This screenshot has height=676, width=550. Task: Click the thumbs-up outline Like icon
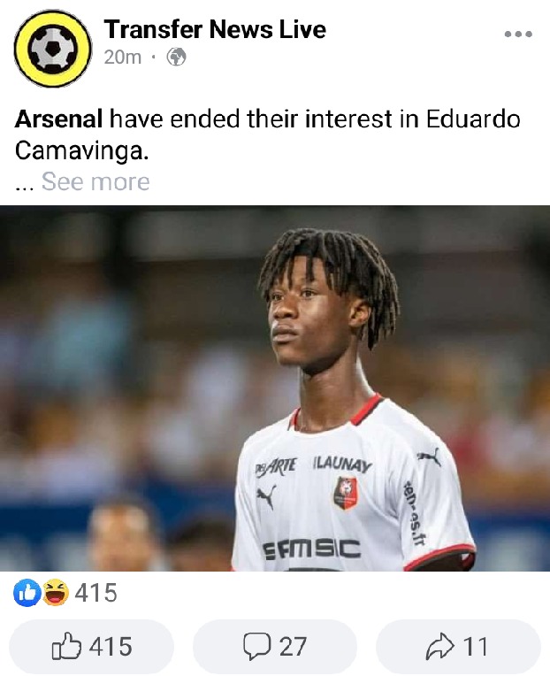pos(66,646)
